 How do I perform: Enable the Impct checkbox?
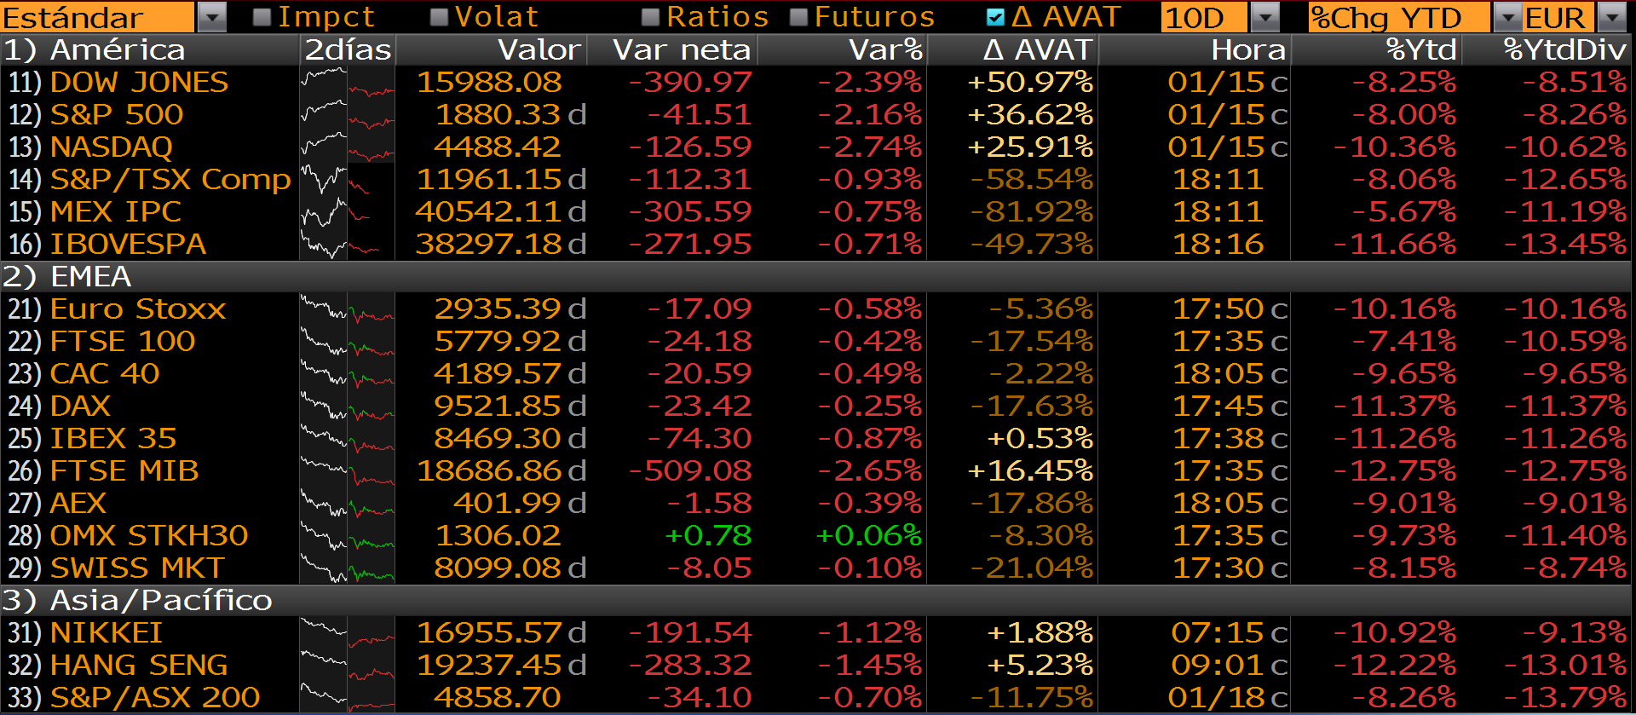[x=262, y=17]
